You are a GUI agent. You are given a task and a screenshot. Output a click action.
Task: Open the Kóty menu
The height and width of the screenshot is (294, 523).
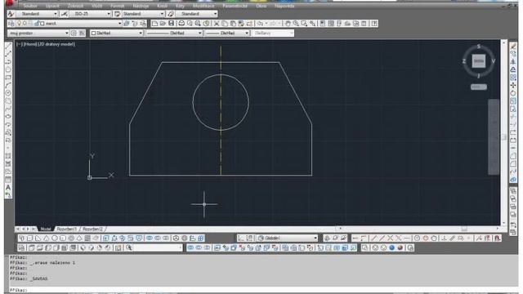[x=180, y=6]
